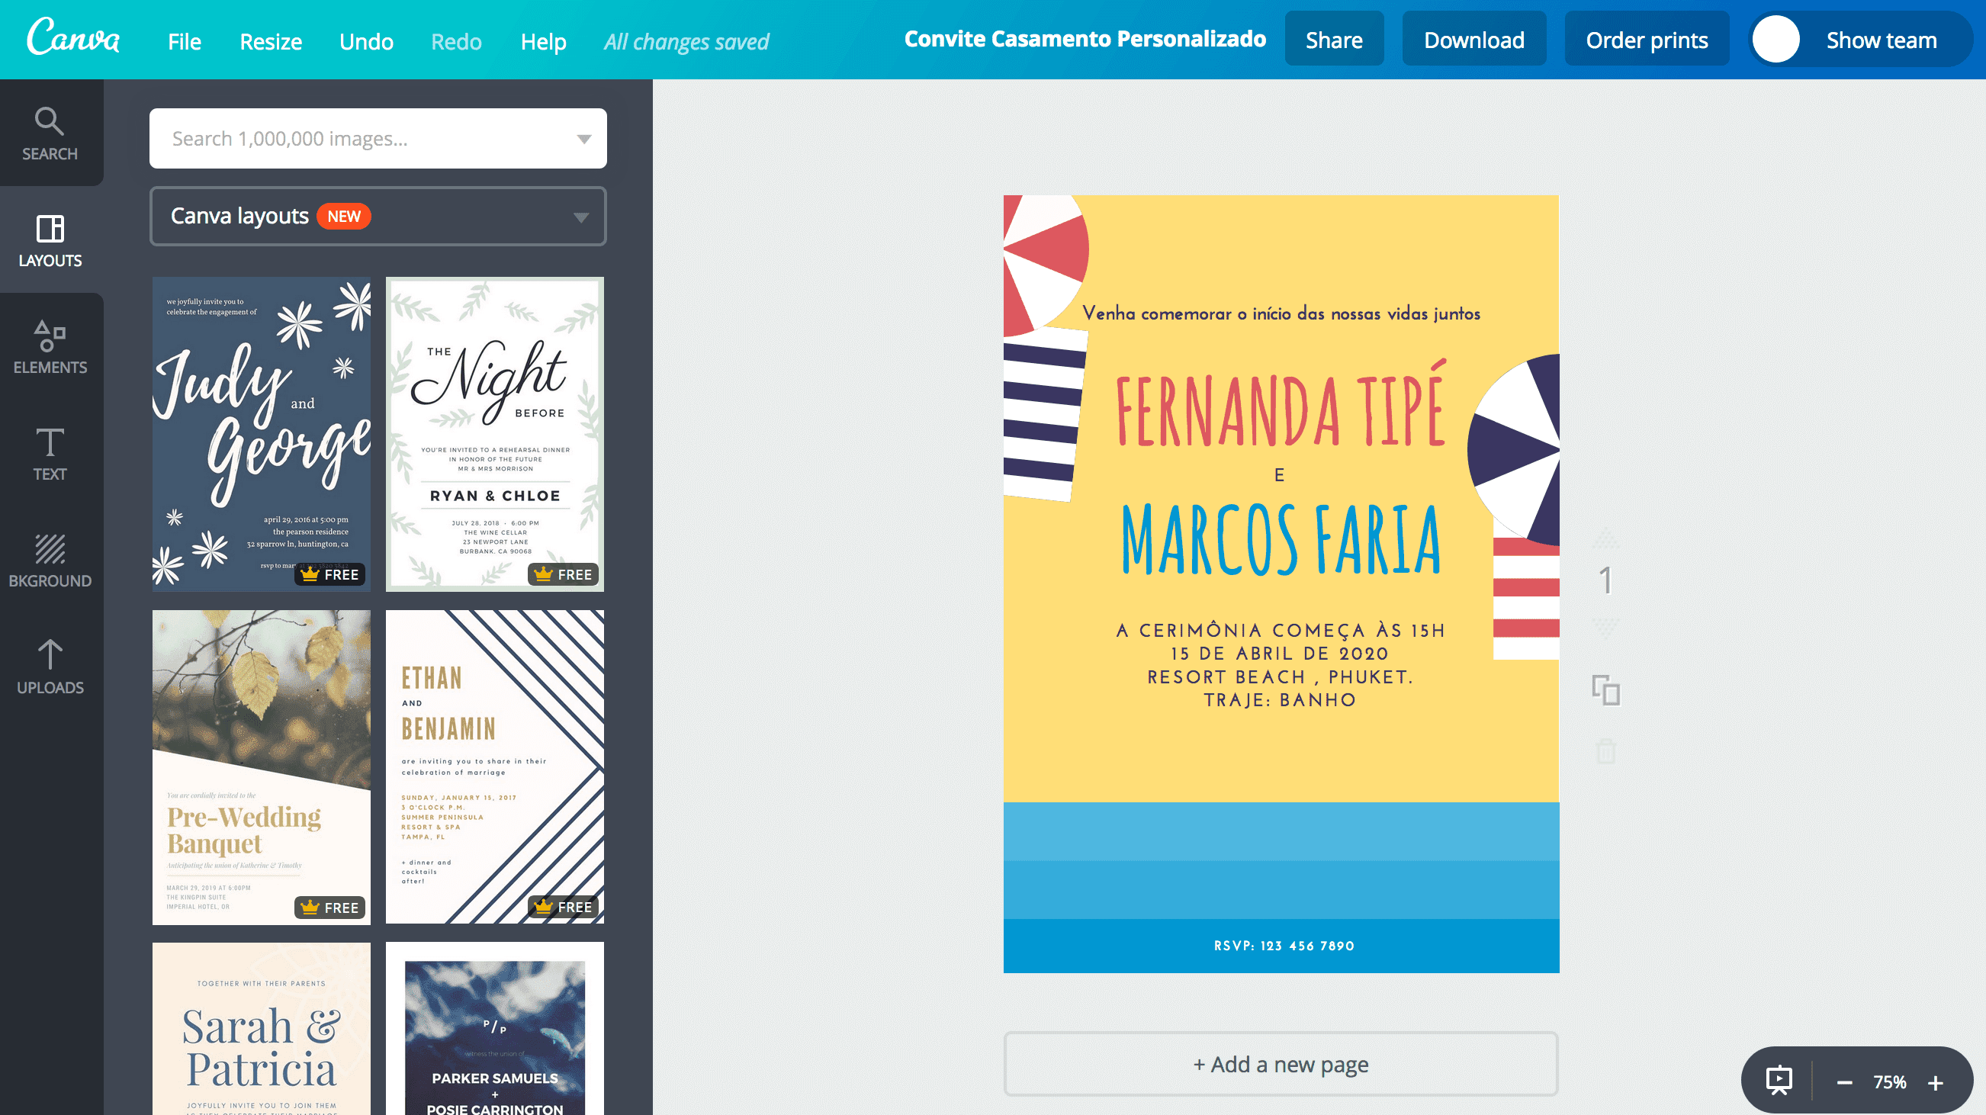This screenshot has height=1115, width=1986.
Task: Delete page with the trash icon
Action: pos(1606,750)
